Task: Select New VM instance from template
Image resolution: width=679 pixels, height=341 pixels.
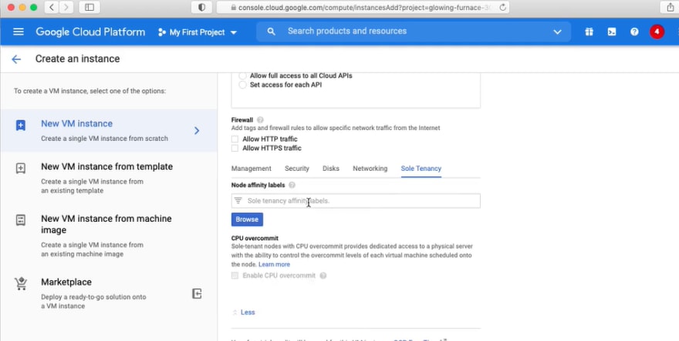Action: (x=109, y=178)
